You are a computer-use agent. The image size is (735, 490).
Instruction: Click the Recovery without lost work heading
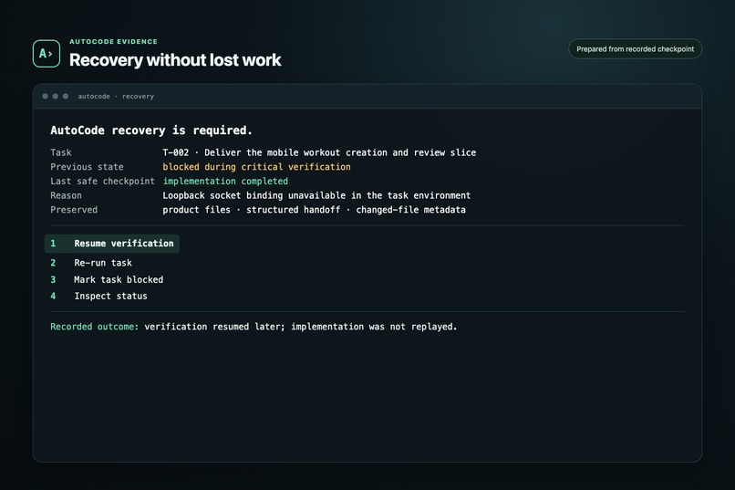coord(175,60)
